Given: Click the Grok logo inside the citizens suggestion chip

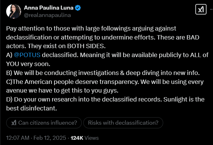Looking at the screenshot, I should pyautogui.click(x=14, y=122).
